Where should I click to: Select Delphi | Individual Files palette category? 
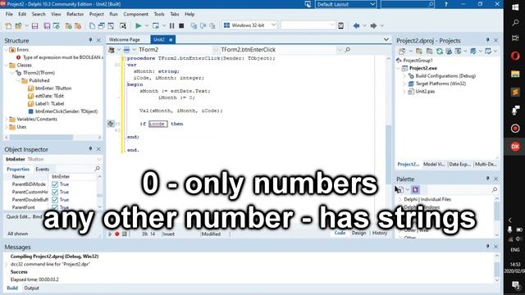click(427, 199)
